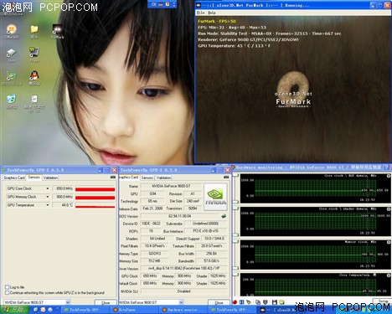Screen dimensions: 392x314
Task: Click the options icon on Core clock ROP graph
Action: click(x=389, y=176)
